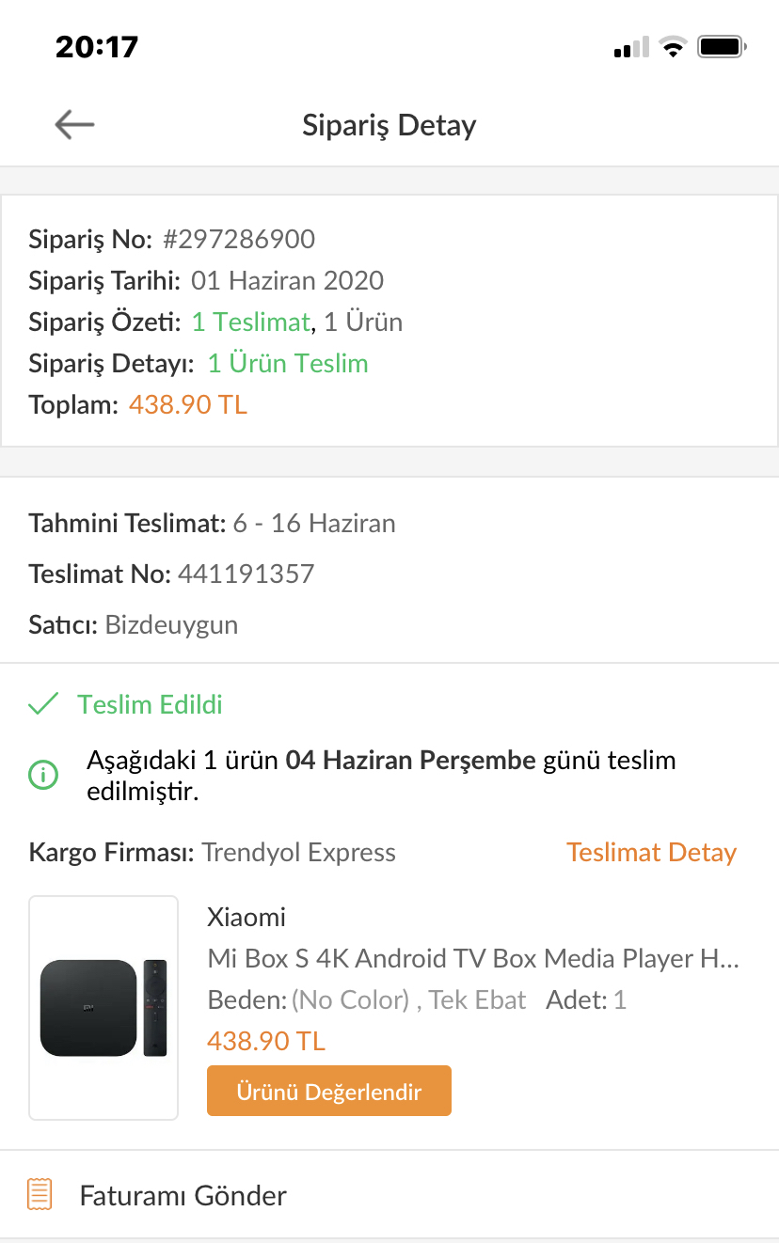Tap the Wi-Fi icon in status bar
779x1243 pixels.
pos(673,46)
